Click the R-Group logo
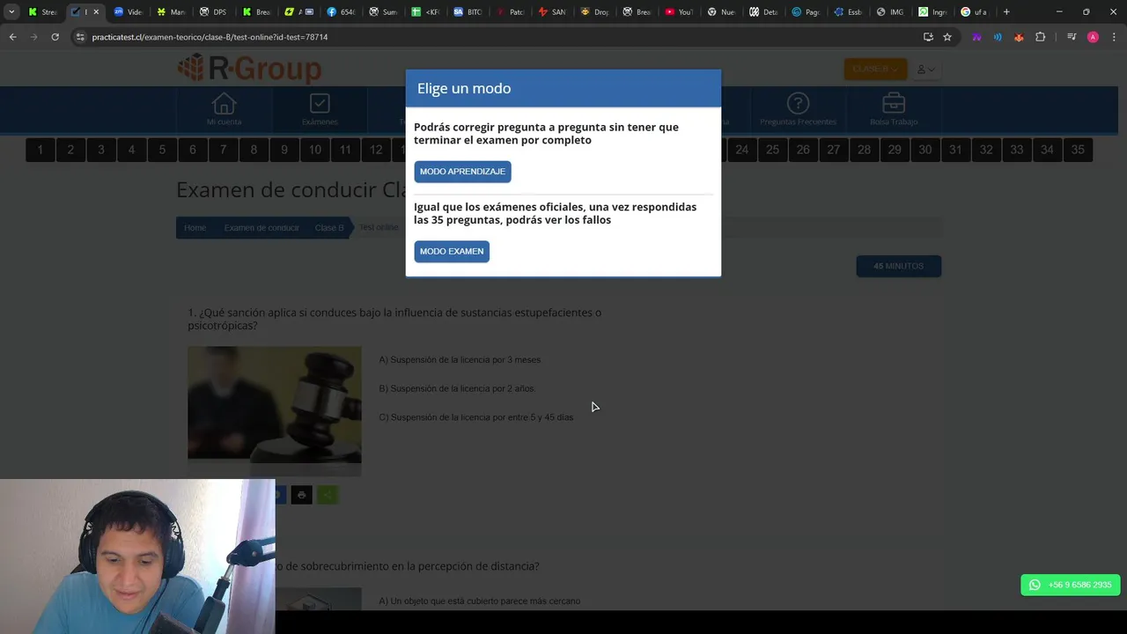 (249, 68)
